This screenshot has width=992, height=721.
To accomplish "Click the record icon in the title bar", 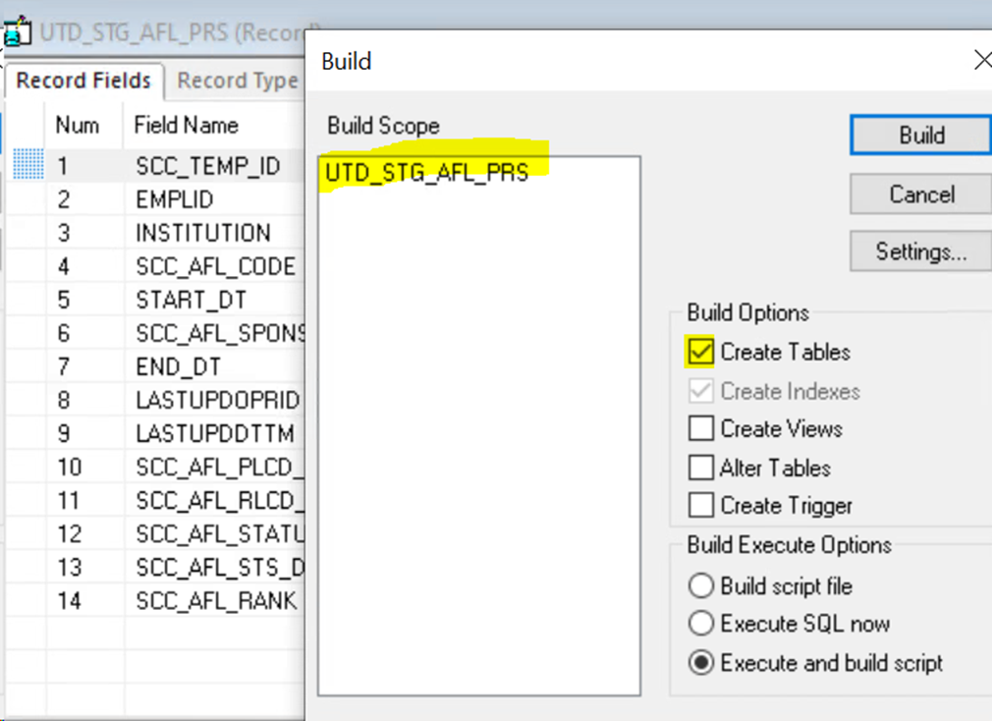I will pos(17,32).
